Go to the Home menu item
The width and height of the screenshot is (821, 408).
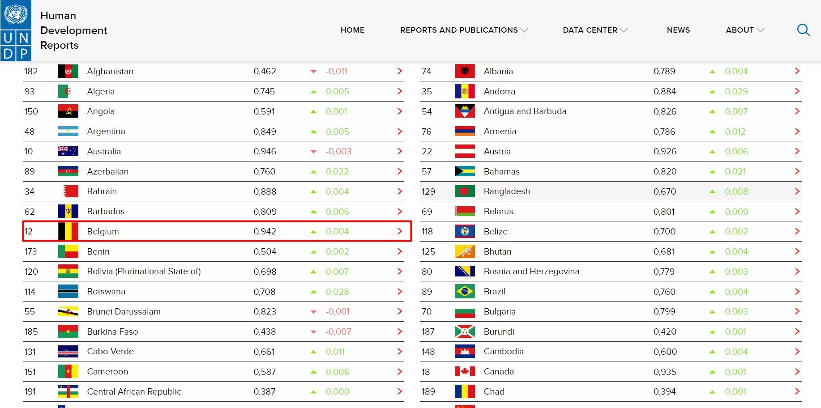pyautogui.click(x=352, y=30)
